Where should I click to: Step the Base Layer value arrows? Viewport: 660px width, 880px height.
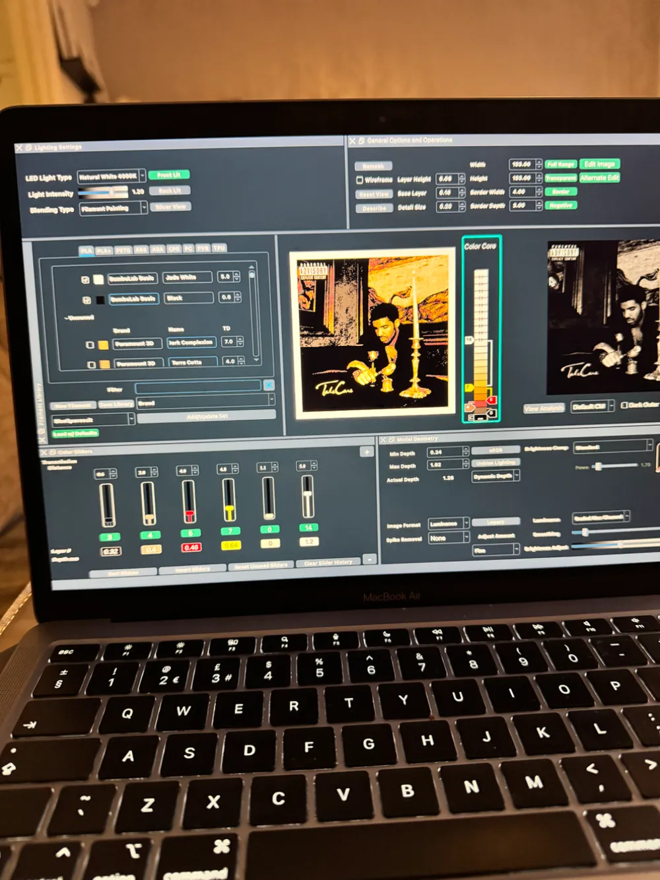click(461, 193)
